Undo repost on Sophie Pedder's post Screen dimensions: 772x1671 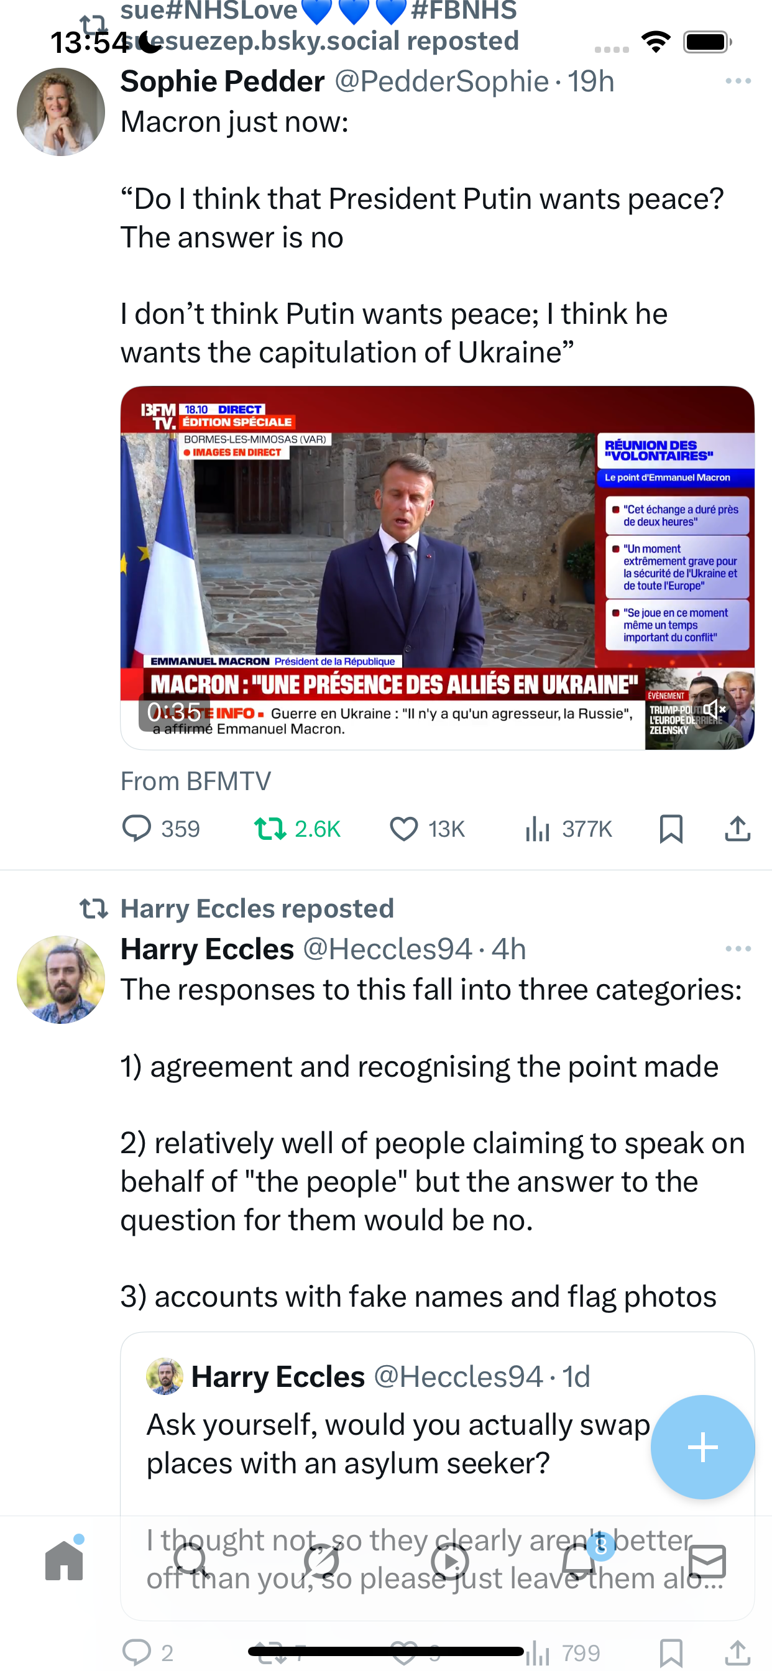click(270, 829)
